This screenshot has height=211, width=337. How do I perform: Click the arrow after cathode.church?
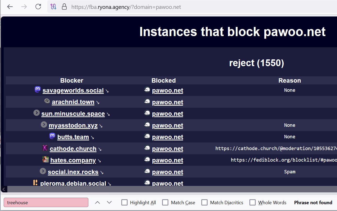(x=100, y=150)
